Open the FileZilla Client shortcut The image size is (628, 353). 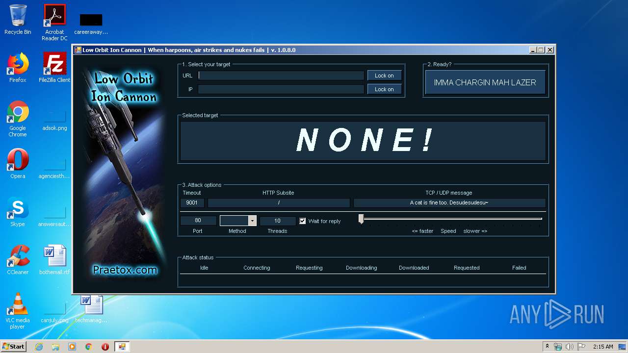click(54, 68)
